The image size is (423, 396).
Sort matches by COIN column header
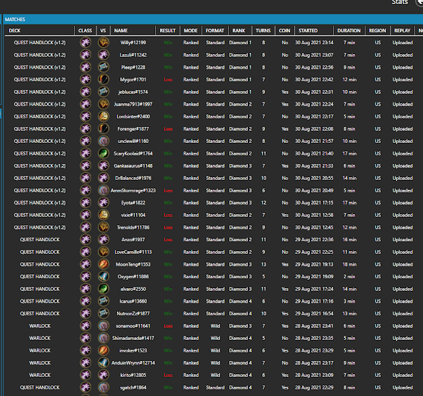click(x=285, y=30)
